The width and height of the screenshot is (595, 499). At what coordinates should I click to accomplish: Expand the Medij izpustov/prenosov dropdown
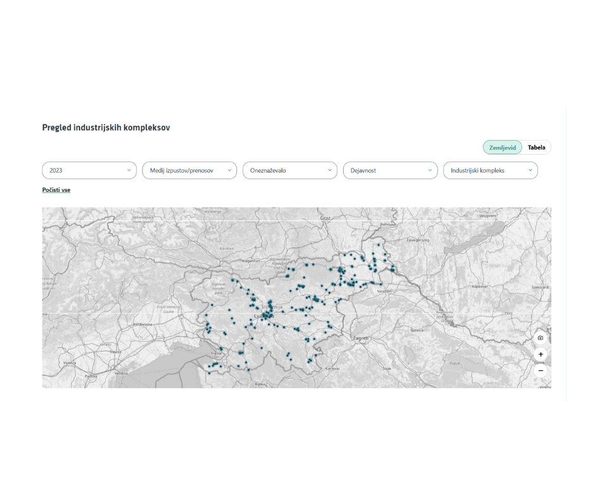pyautogui.click(x=189, y=170)
